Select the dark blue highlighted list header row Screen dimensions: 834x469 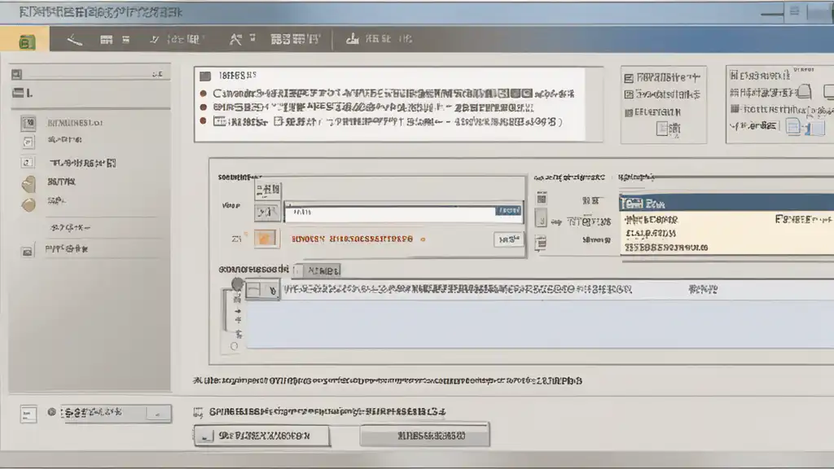726,203
